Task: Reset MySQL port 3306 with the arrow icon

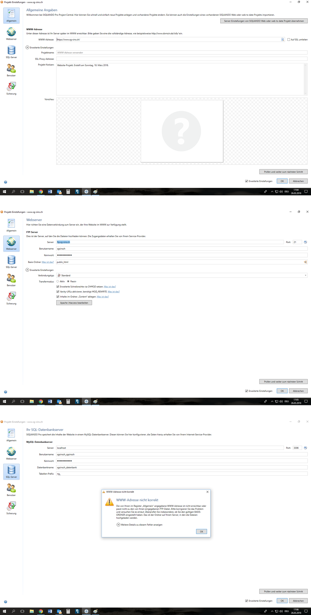Action: coord(305,448)
